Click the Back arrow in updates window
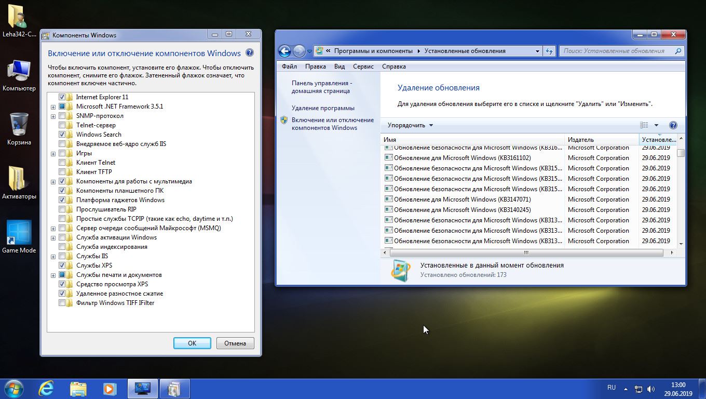 (284, 51)
